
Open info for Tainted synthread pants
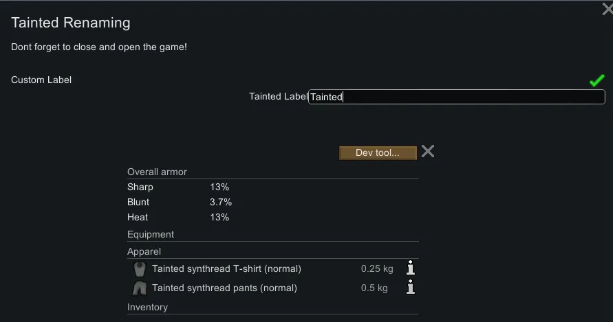pyautogui.click(x=411, y=288)
